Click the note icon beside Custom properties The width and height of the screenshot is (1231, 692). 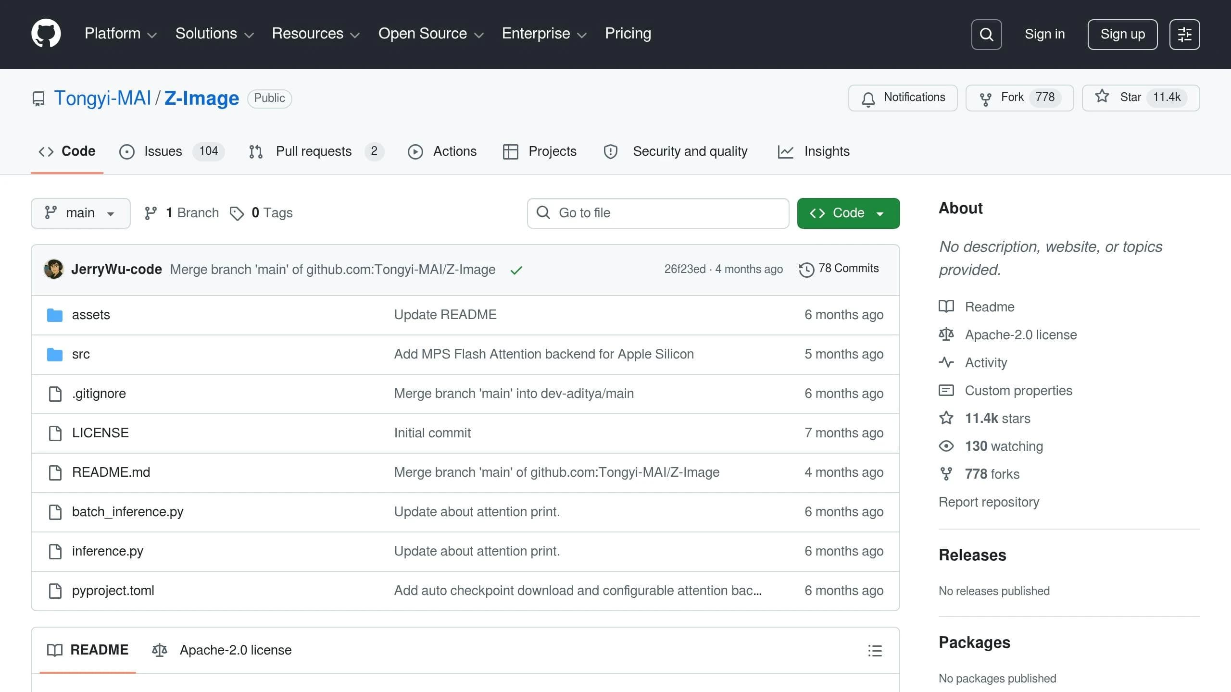(x=946, y=390)
